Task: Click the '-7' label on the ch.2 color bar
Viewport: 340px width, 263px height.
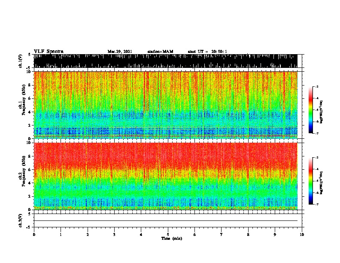Action: click(x=317, y=205)
